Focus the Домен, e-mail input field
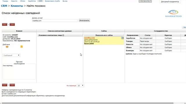The width and height of the screenshot is (186, 104). coord(55,21)
